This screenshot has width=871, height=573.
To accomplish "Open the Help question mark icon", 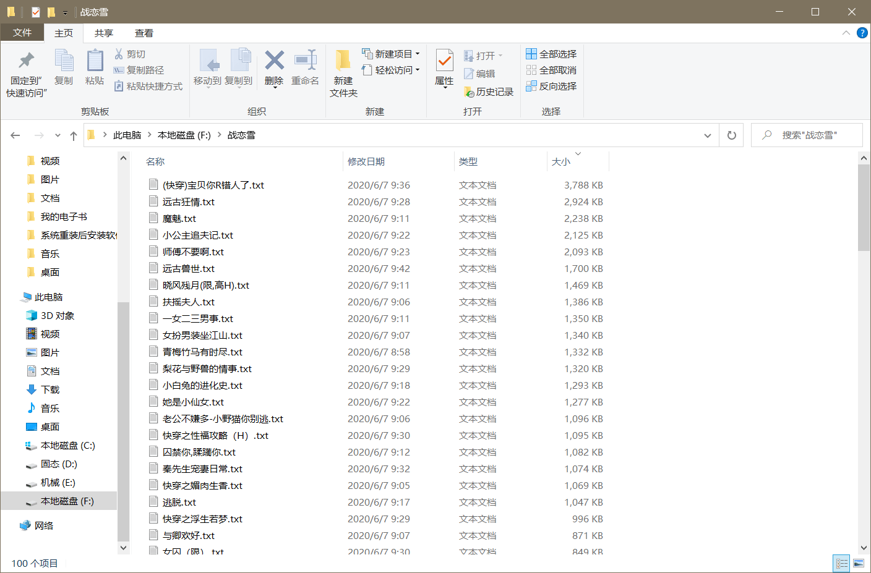I will click(862, 33).
